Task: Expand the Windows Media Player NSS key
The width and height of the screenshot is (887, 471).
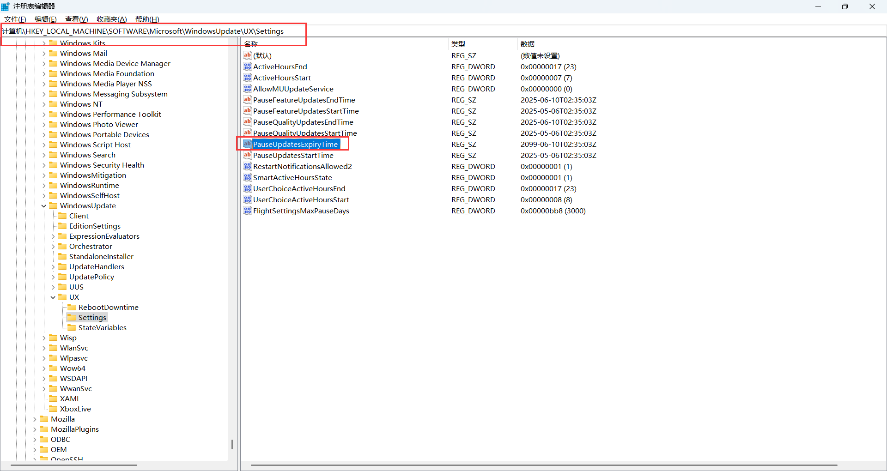Action: click(44, 84)
